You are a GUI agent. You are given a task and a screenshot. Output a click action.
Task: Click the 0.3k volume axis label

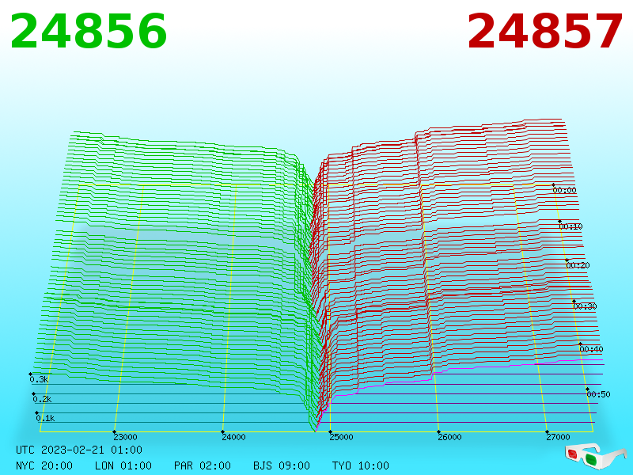pos(39,380)
